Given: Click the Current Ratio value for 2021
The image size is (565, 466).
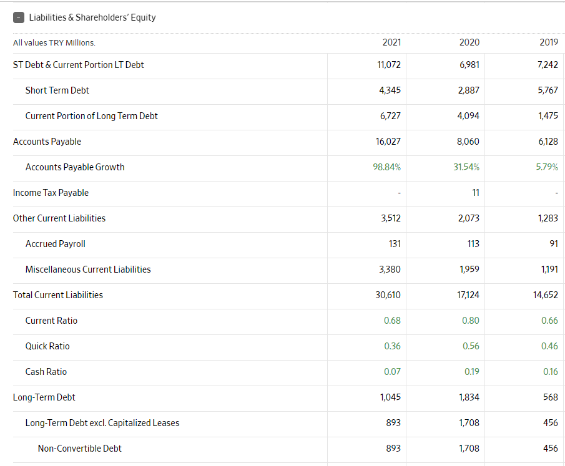Looking at the screenshot, I should click(393, 320).
